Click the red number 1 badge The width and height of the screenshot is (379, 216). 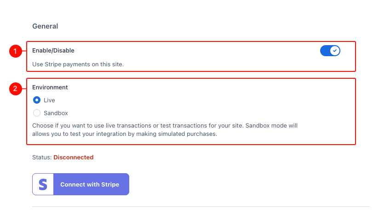coord(15,51)
